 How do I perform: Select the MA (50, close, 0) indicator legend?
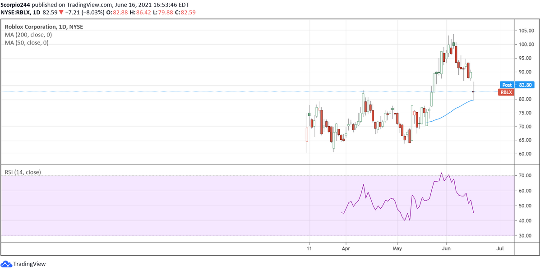(x=26, y=43)
